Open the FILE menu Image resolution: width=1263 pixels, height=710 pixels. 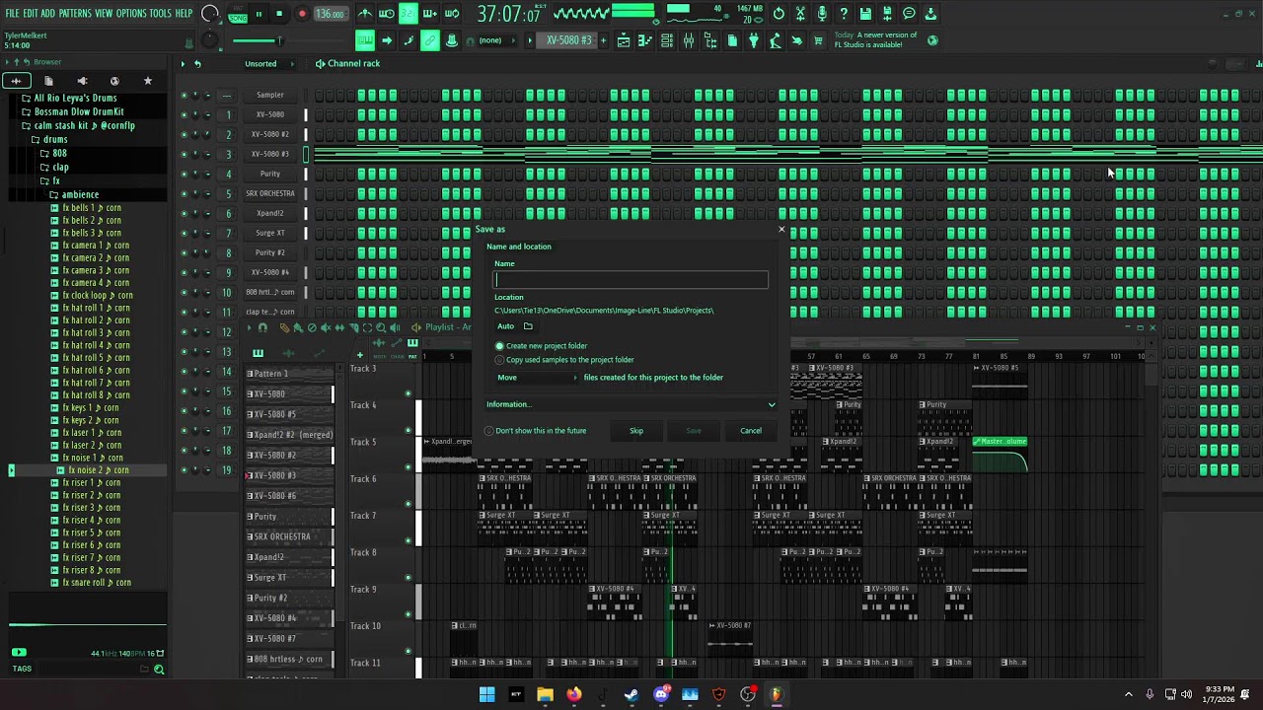point(12,14)
